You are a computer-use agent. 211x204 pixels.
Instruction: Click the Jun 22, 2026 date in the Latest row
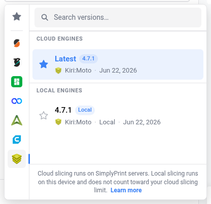(x=118, y=71)
